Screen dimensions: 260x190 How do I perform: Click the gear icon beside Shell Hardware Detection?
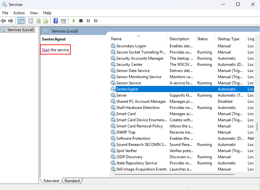pyautogui.click(x=113, y=108)
